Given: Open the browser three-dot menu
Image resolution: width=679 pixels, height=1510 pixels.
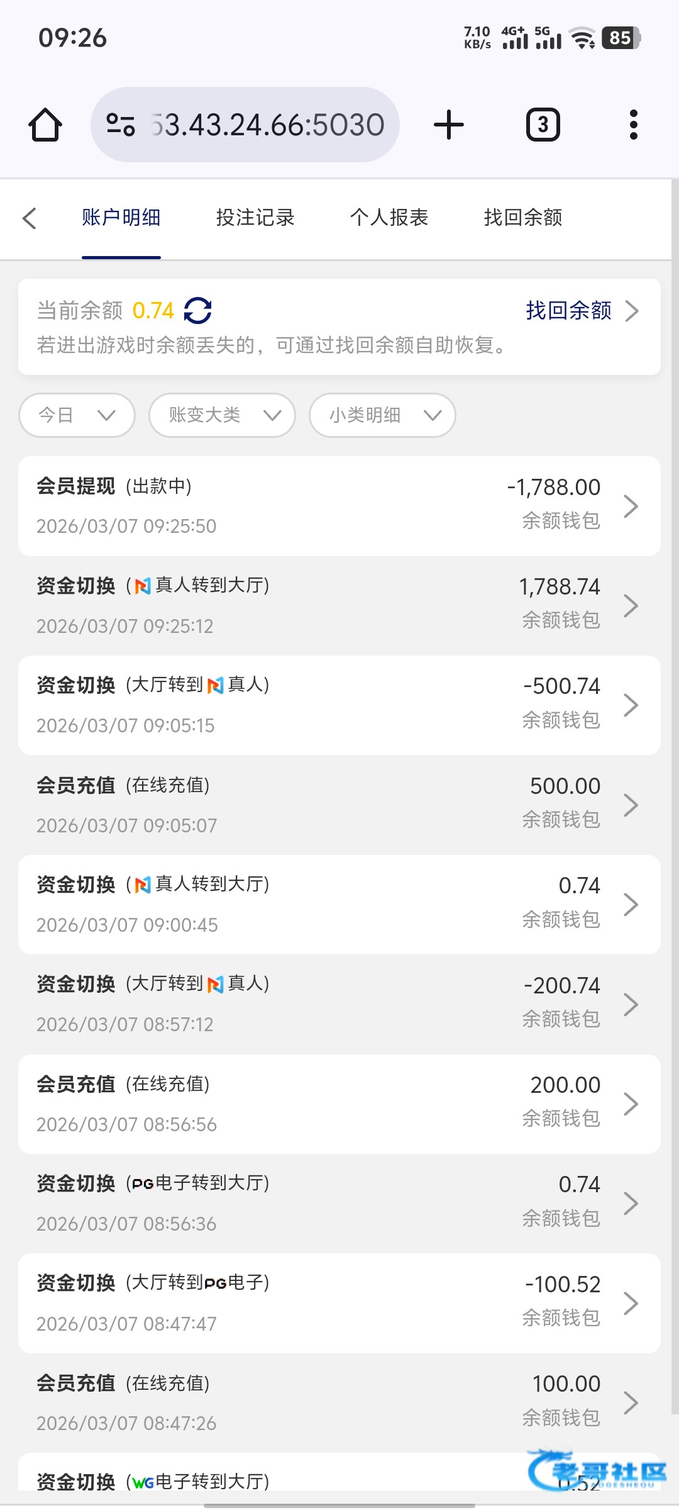Looking at the screenshot, I should pyautogui.click(x=633, y=125).
